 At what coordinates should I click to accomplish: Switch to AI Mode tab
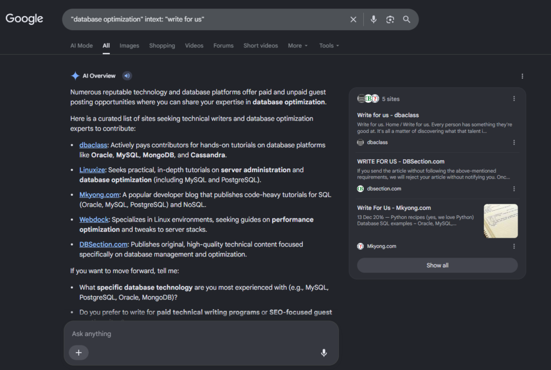82,46
